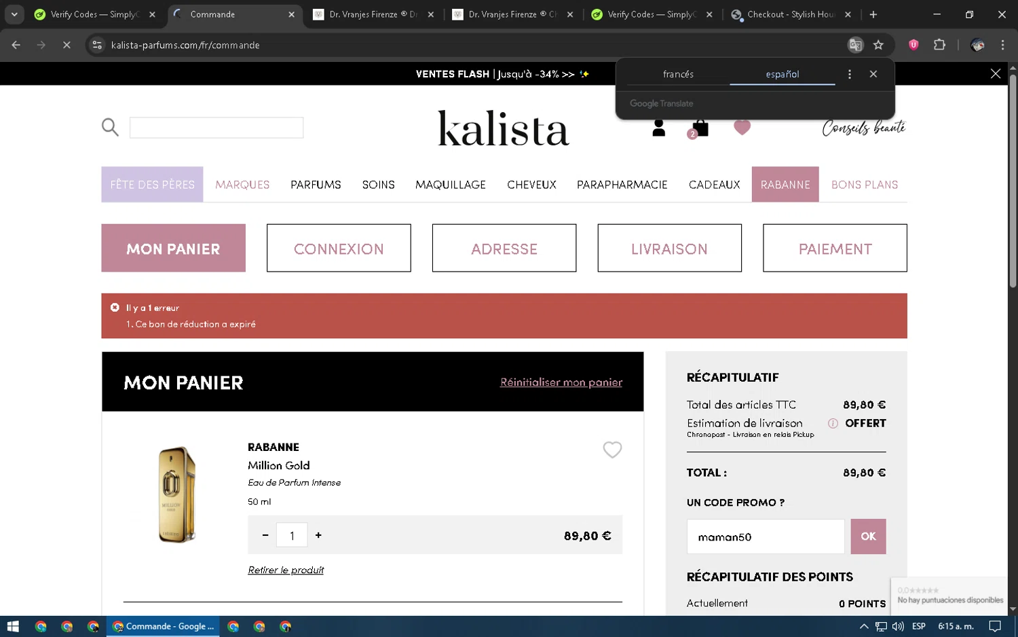Go to the CONNEXION step
This screenshot has width=1018, height=637.
tap(339, 248)
